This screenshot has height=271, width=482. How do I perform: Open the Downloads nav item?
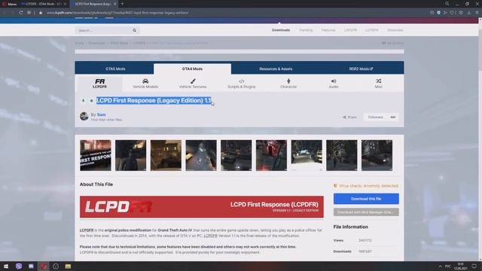[281, 30]
